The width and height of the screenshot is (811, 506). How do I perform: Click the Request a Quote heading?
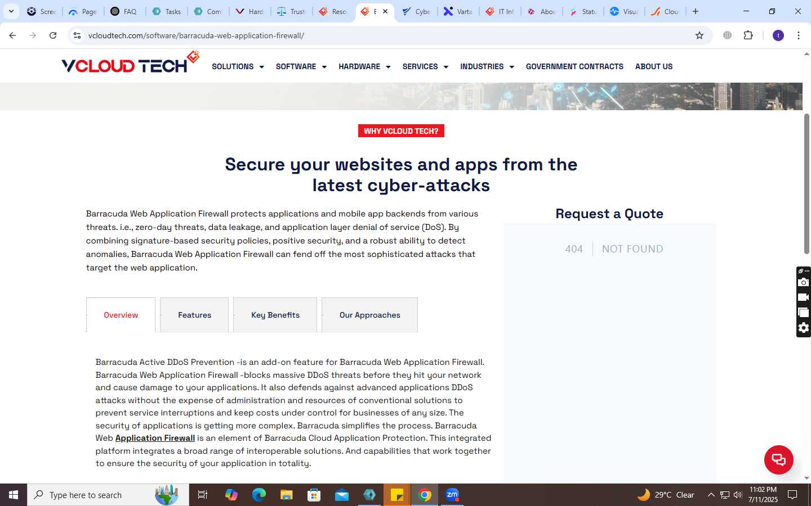(609, 214)
